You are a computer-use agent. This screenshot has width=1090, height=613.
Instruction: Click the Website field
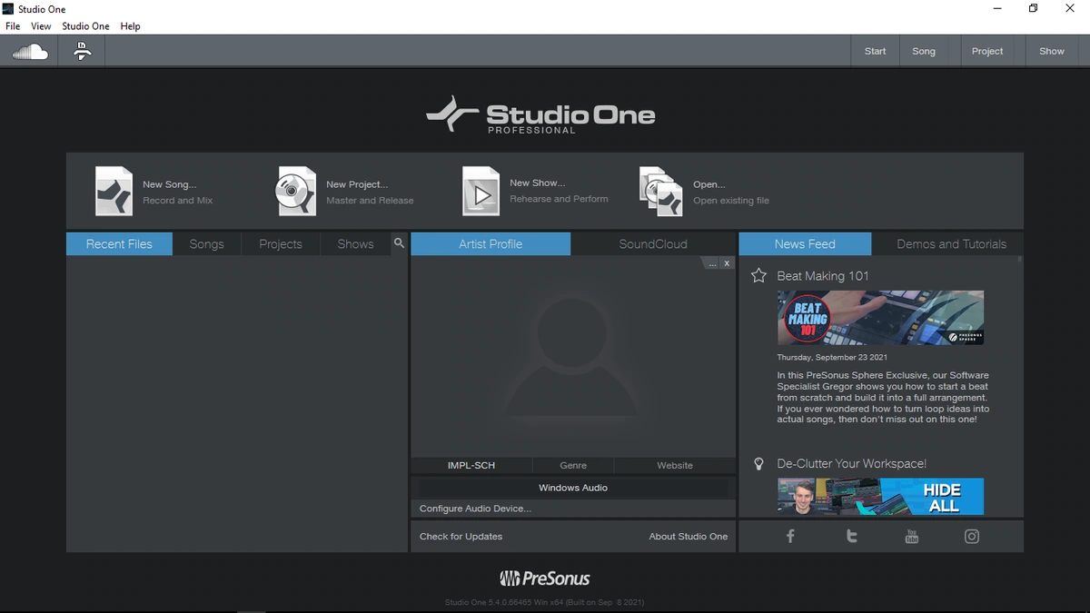(675, 465)
